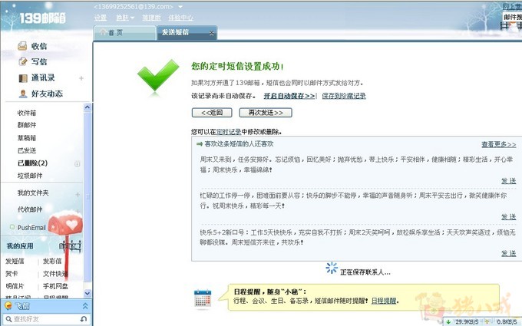This screenshot has width=522, height=326.
Task: Add contact with plus next to 通讯录
Action: coord(81,78)
